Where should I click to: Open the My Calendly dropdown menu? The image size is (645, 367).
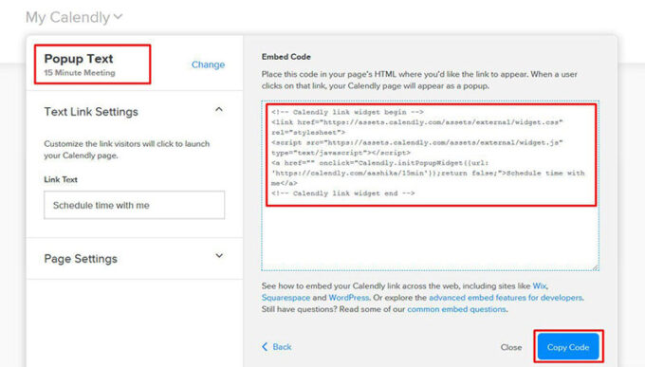(74, 17)
